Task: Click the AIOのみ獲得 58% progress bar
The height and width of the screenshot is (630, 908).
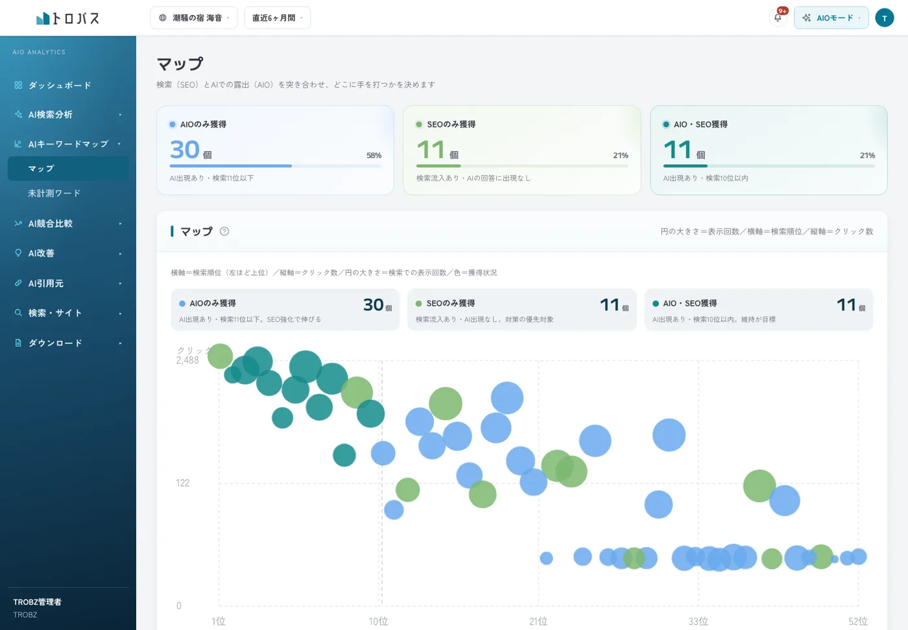Action: [276, 166]
